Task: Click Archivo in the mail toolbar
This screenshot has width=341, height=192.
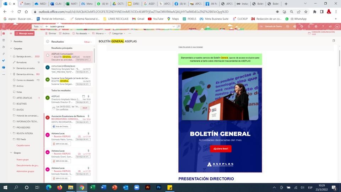Action: point(64,33)
